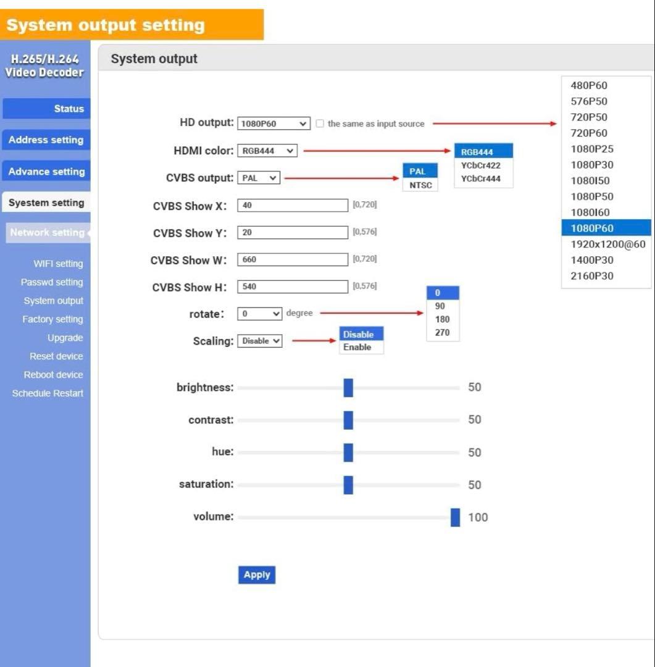Click the CVBS Show X input field

(293, 206)
